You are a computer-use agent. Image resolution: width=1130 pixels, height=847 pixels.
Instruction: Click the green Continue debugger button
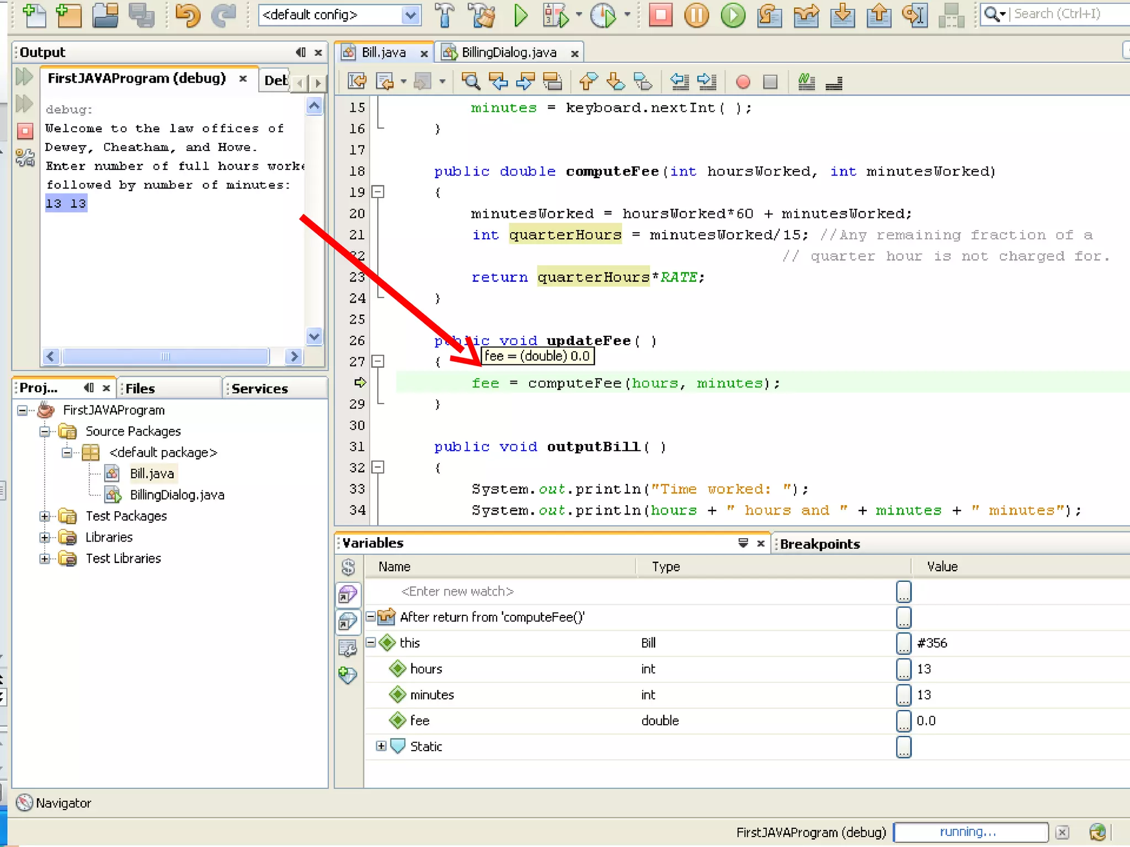click(x=733, y=15)
